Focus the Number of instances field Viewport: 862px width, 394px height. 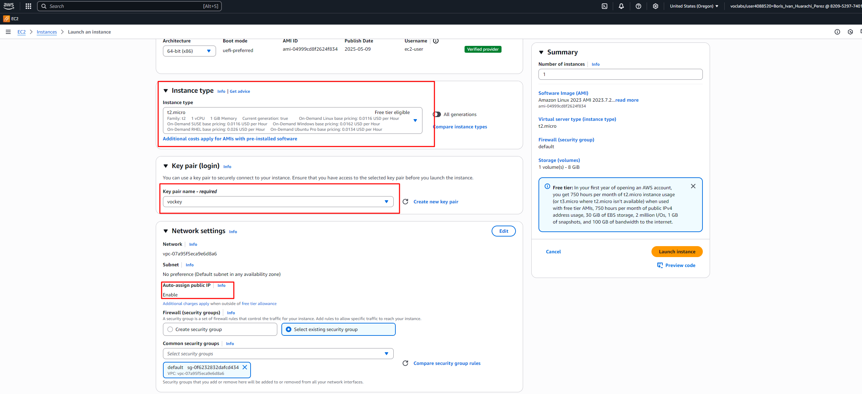click(620, 74)
